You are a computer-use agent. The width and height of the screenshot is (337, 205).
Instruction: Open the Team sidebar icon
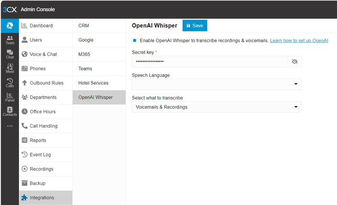tap(10, 40)
